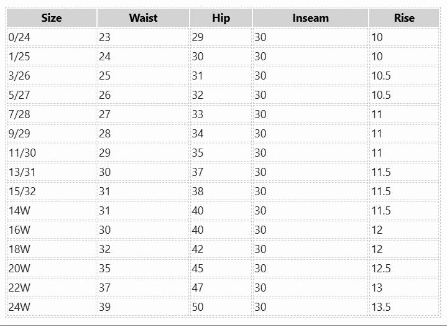
Task: Select rise value 13.5 in the last row
Action: pos(381,307)
